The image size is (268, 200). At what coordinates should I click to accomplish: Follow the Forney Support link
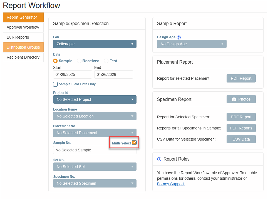pyautogui.click(x=171, y=184)
